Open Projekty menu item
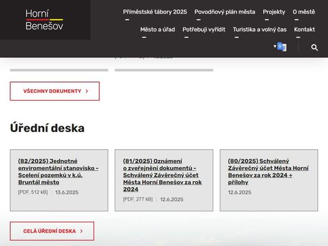The width and height of the screenshot is (328, 246). (x=274, y=12)
